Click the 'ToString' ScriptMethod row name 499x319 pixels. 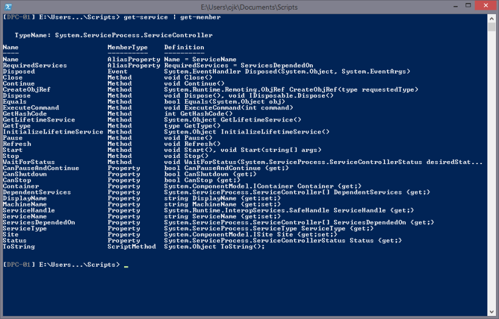pyautogui.click(x=19, y=247)
